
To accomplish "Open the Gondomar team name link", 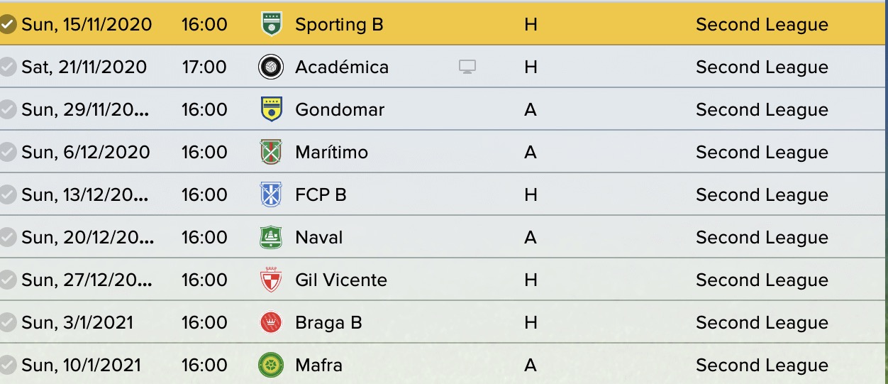I will [340, 110].
